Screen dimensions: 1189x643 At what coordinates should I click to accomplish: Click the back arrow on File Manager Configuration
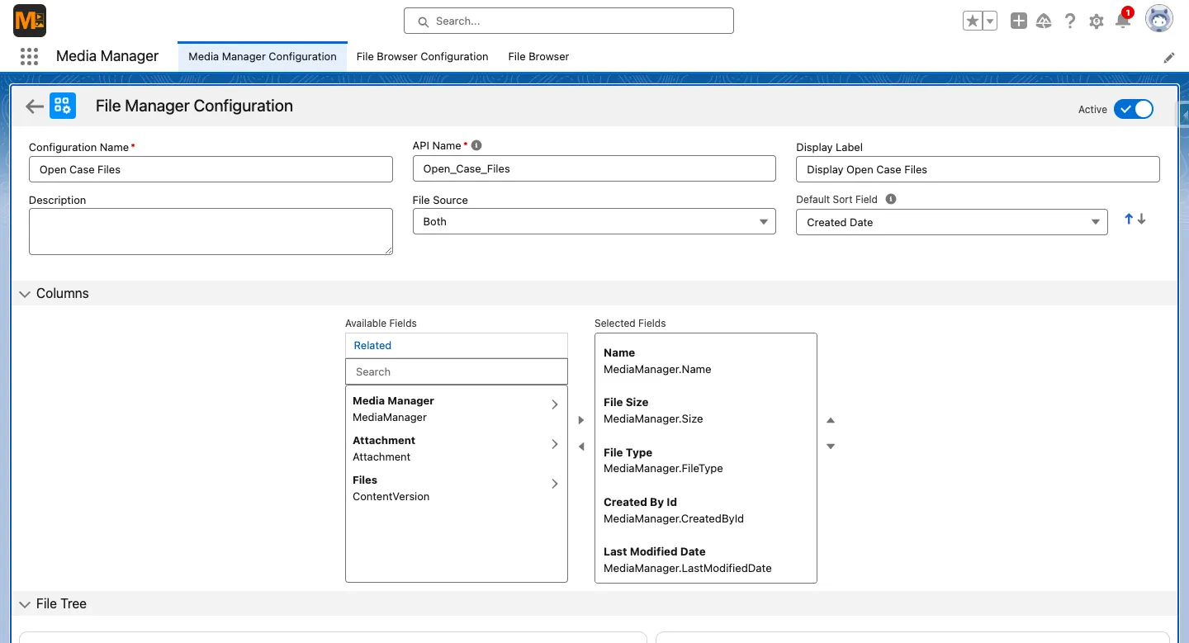tap(33, 106)
